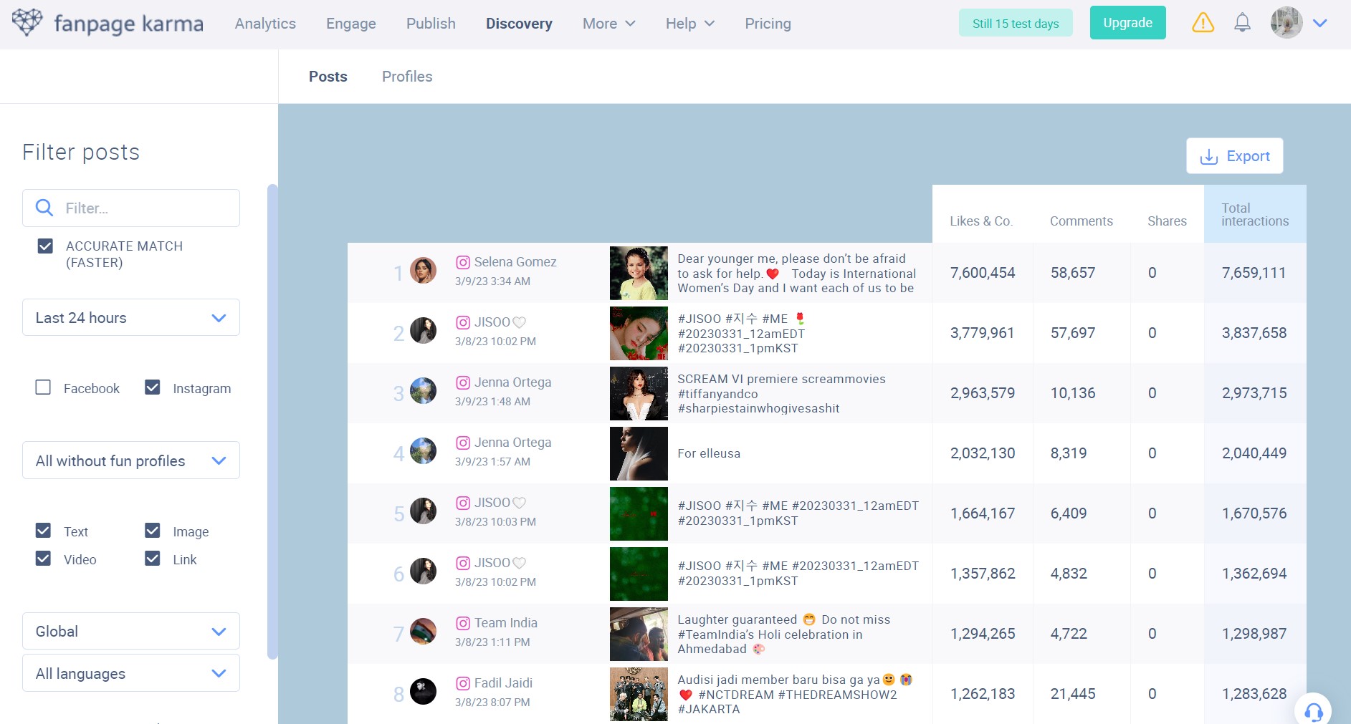Toggle the Image post type checkbox
The image size is (1351, 724).
(x=153, y=531)
